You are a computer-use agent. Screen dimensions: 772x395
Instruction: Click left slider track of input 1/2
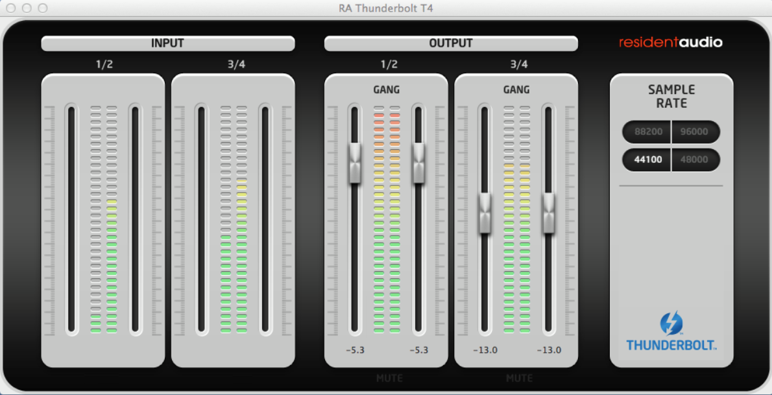tap(71, 219)
